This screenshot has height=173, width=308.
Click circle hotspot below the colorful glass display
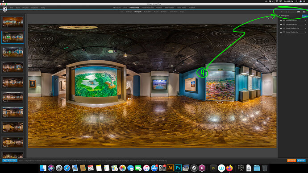pos(220,103)
